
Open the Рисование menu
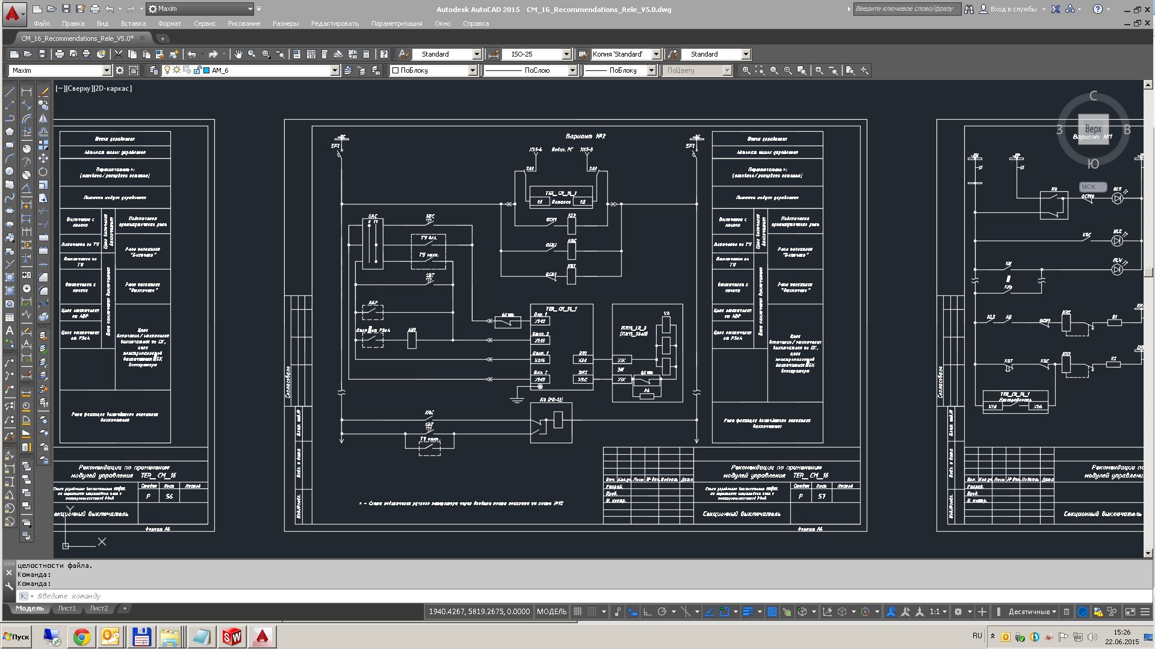click(244, 23)
